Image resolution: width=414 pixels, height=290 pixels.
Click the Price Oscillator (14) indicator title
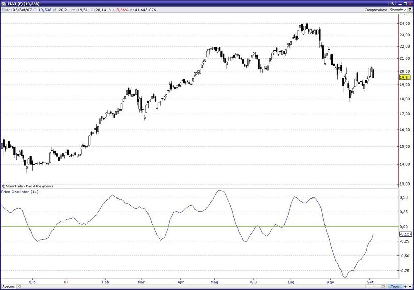pos(20,192)
